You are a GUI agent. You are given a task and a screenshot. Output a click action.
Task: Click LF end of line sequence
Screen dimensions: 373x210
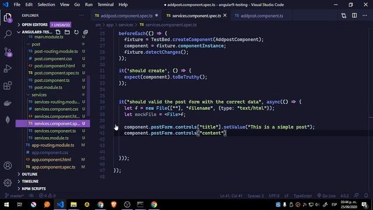286,196
